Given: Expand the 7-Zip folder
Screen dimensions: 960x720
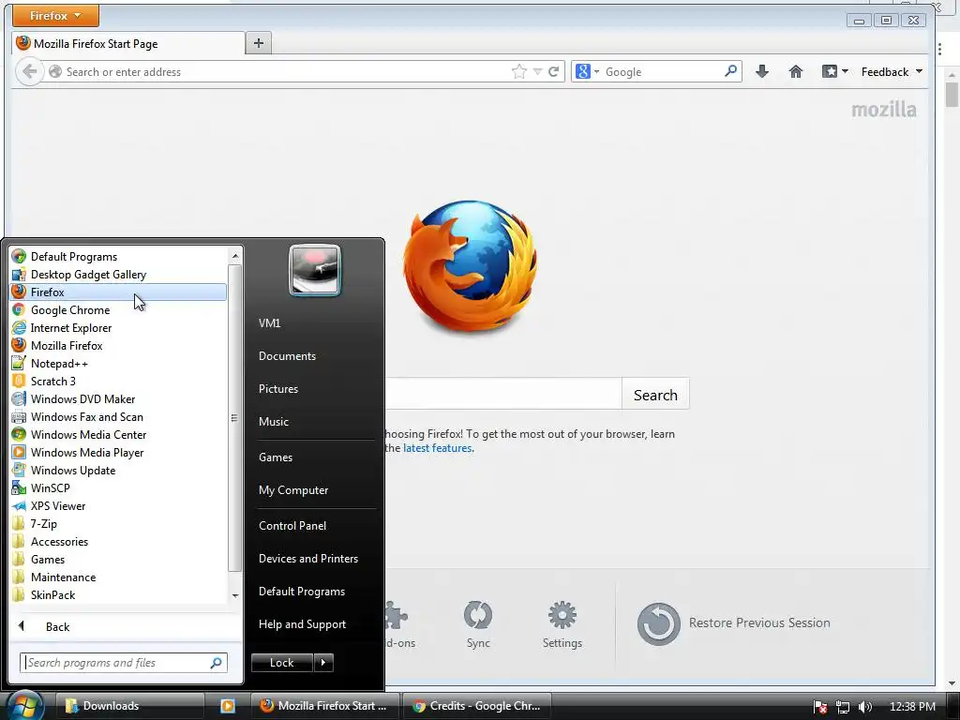Looking at the screenshot, I should coord(119,523).
